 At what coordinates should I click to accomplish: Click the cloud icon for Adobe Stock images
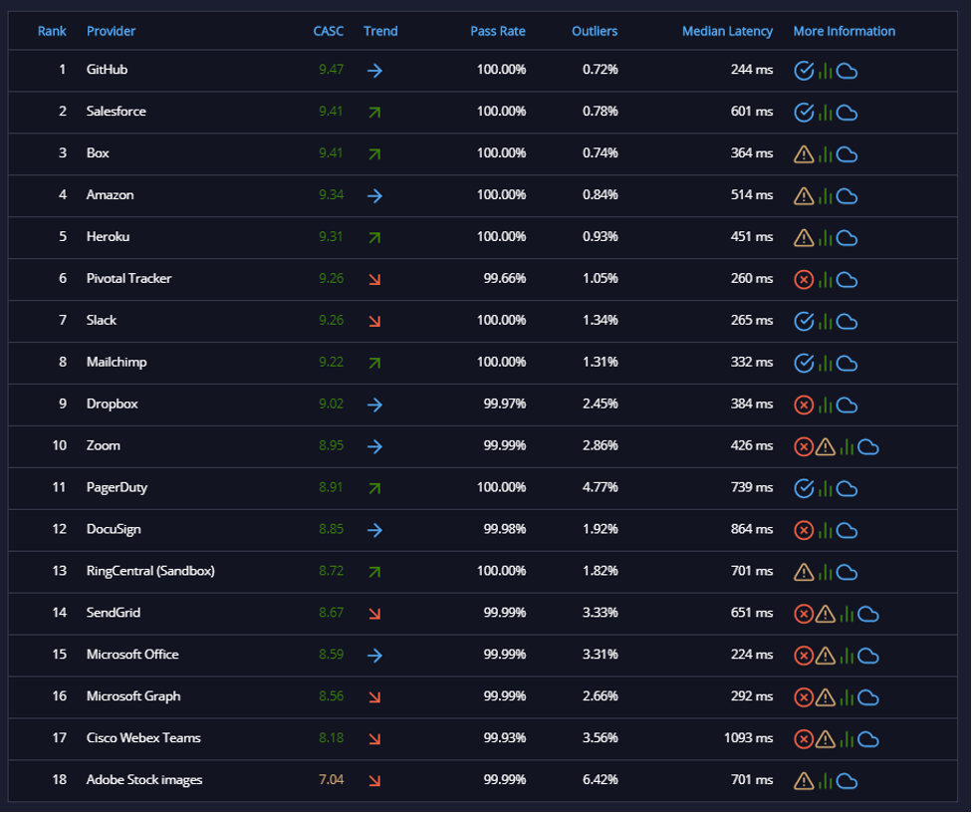coord(848,782)
